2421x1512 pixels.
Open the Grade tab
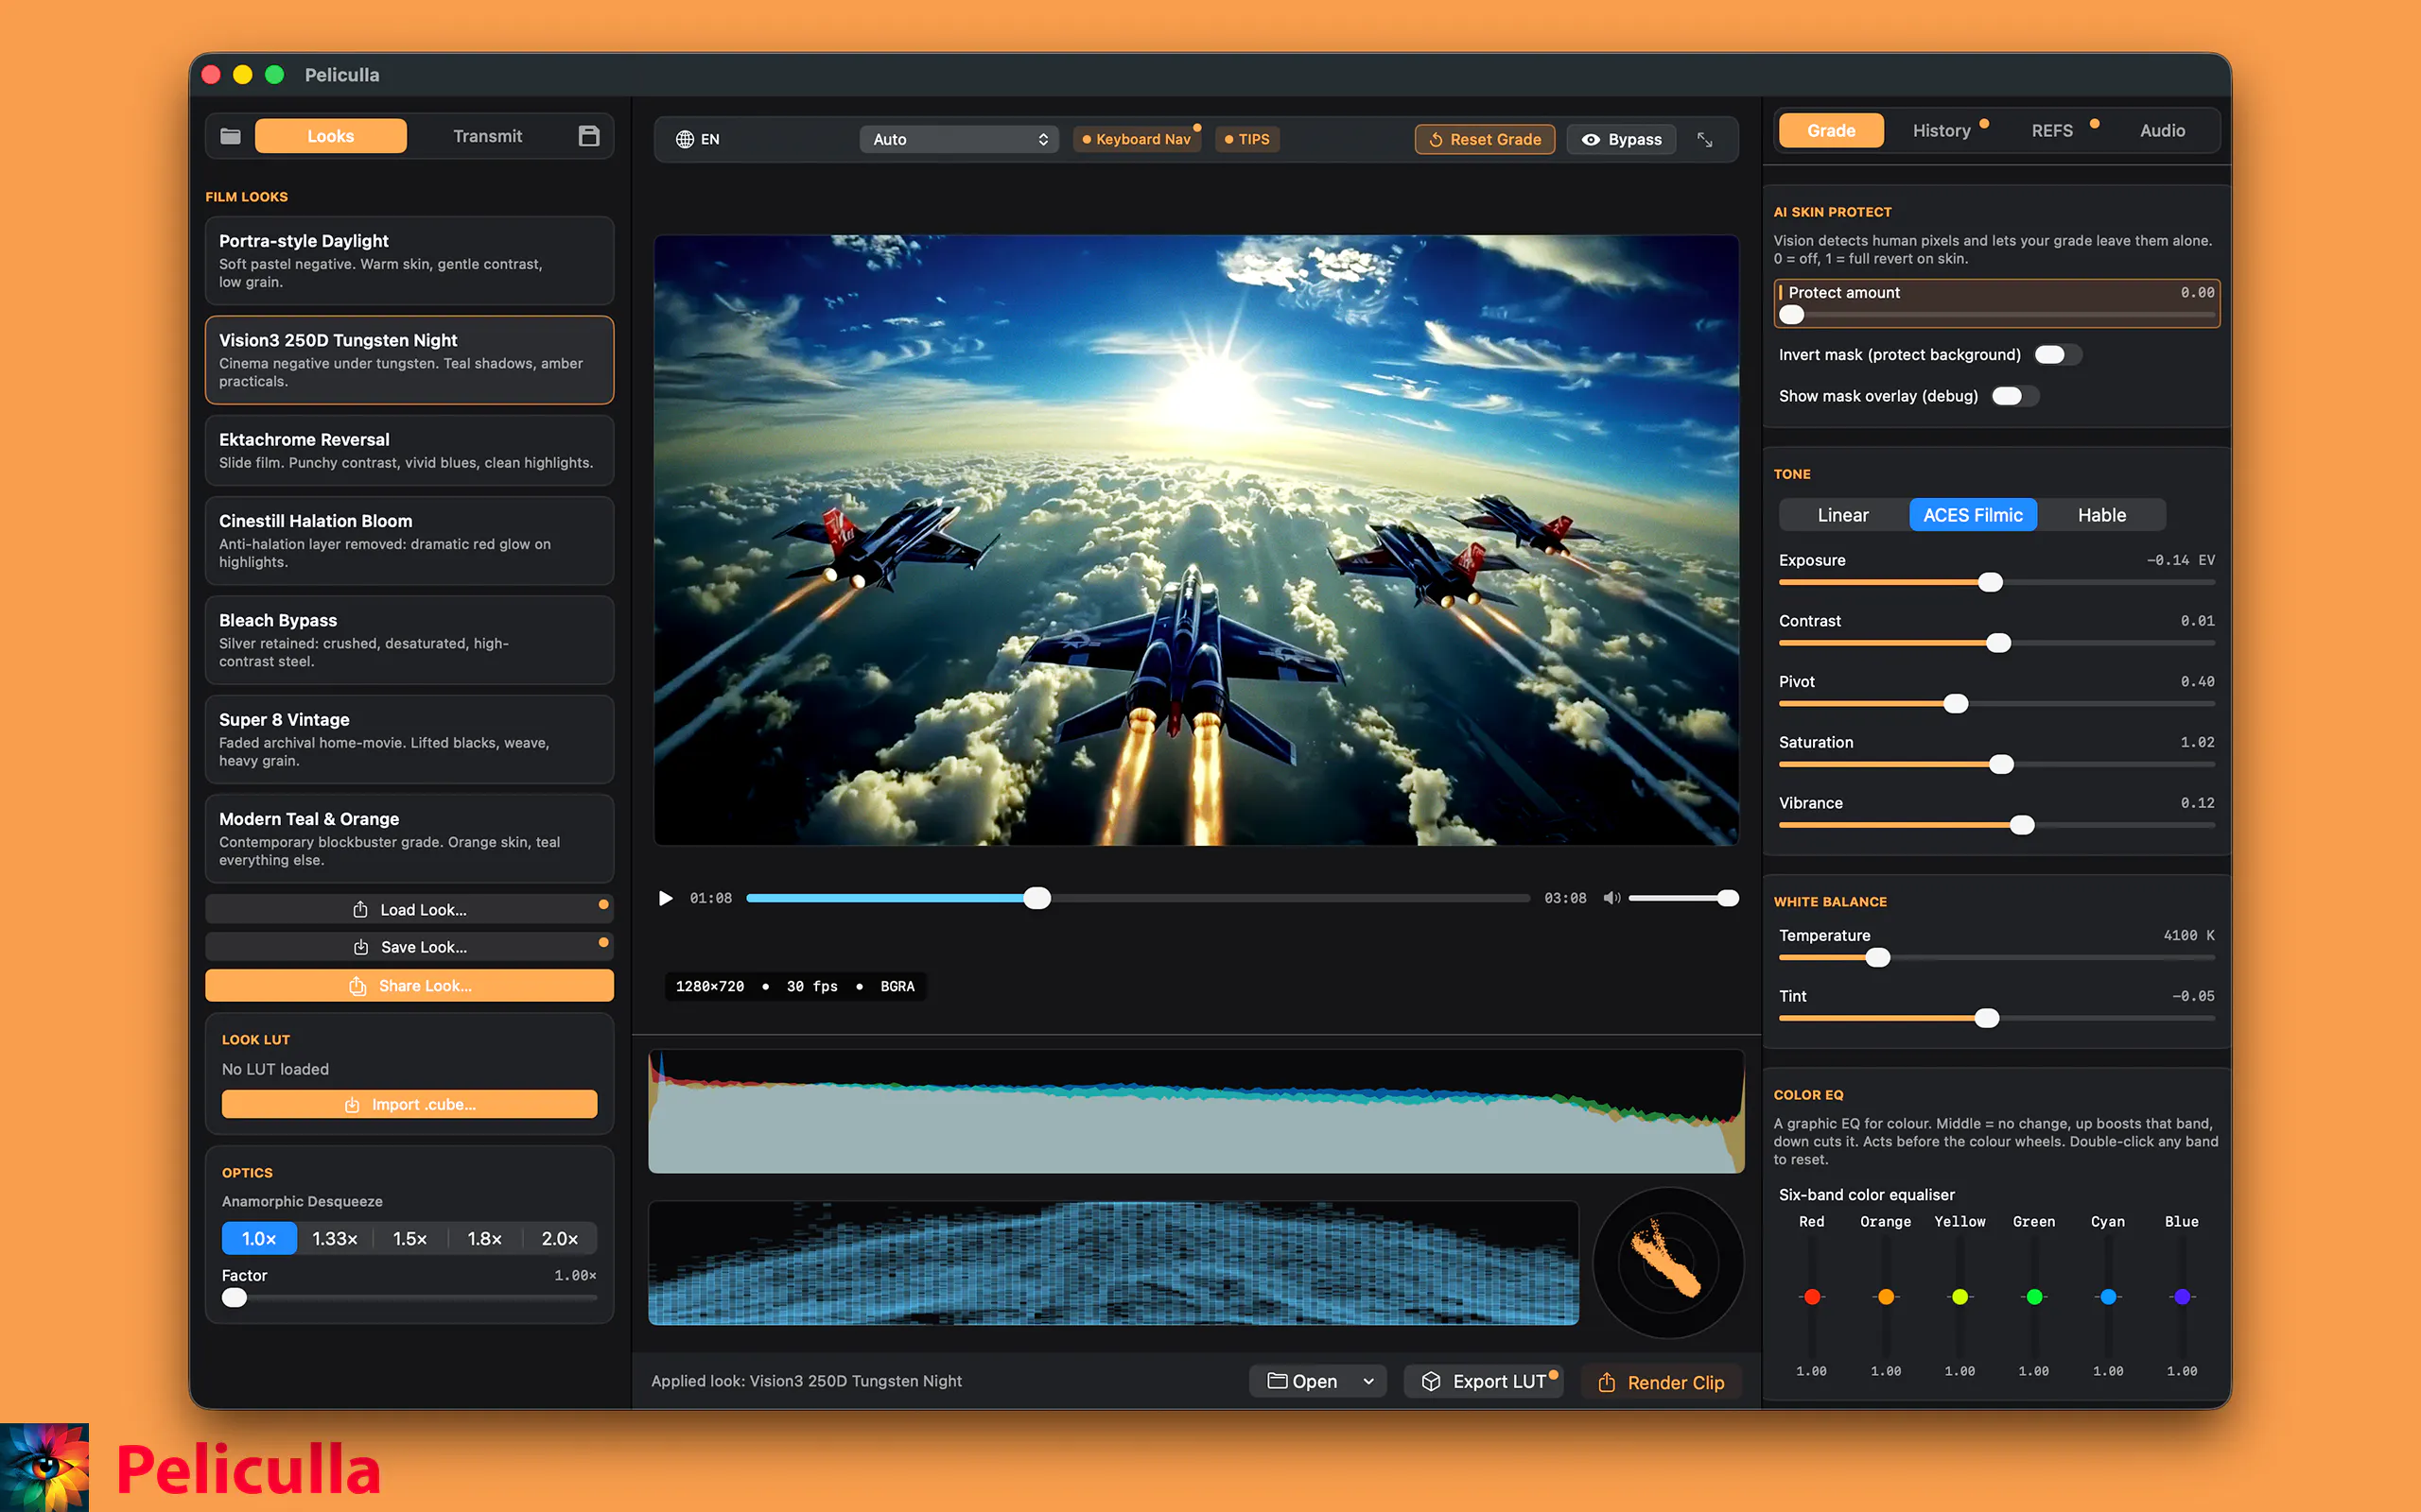(x=1831, y=130)
